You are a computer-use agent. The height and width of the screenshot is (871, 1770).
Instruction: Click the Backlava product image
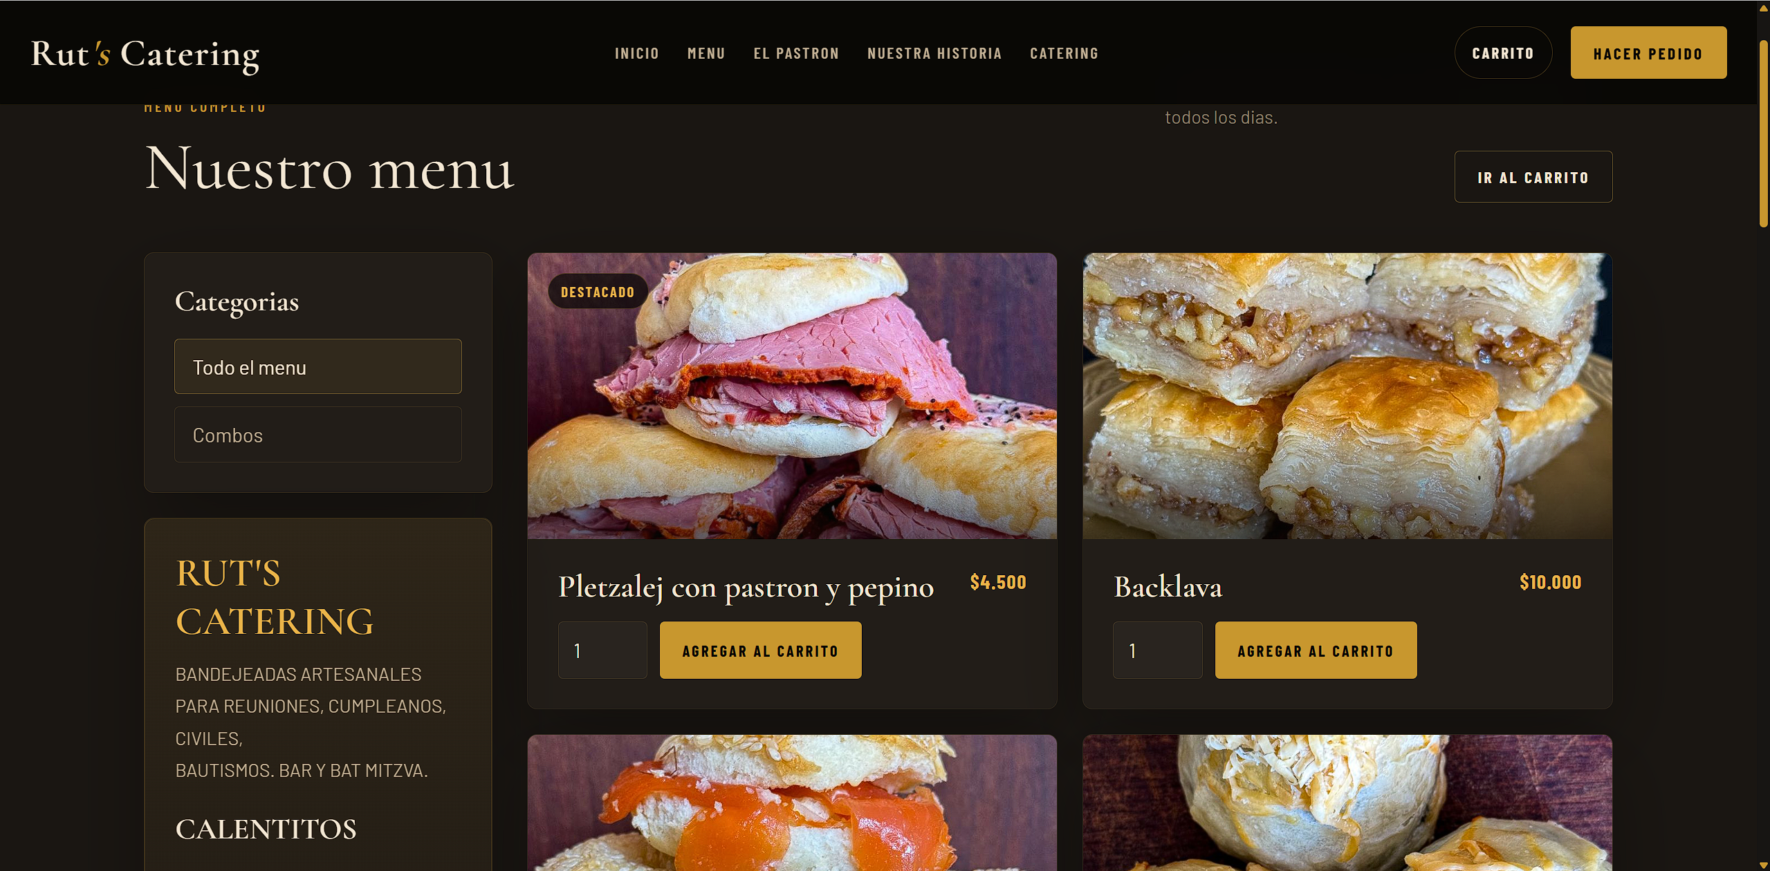(1347, 395)
